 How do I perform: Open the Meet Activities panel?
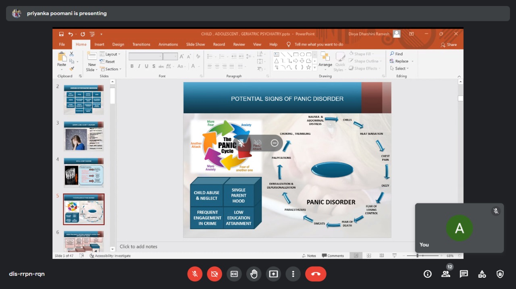482,274
